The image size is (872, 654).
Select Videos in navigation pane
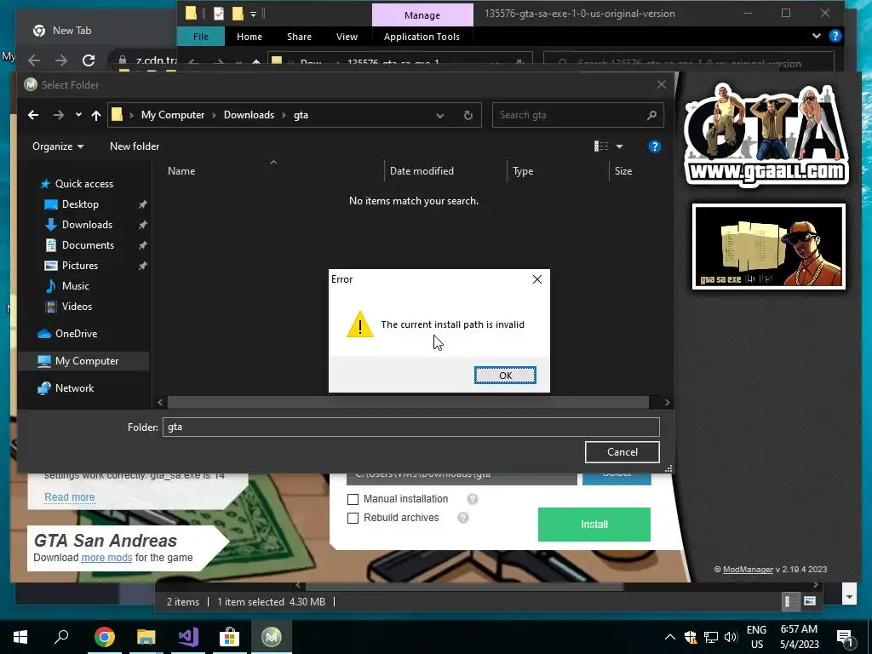[x=77, y=307]
